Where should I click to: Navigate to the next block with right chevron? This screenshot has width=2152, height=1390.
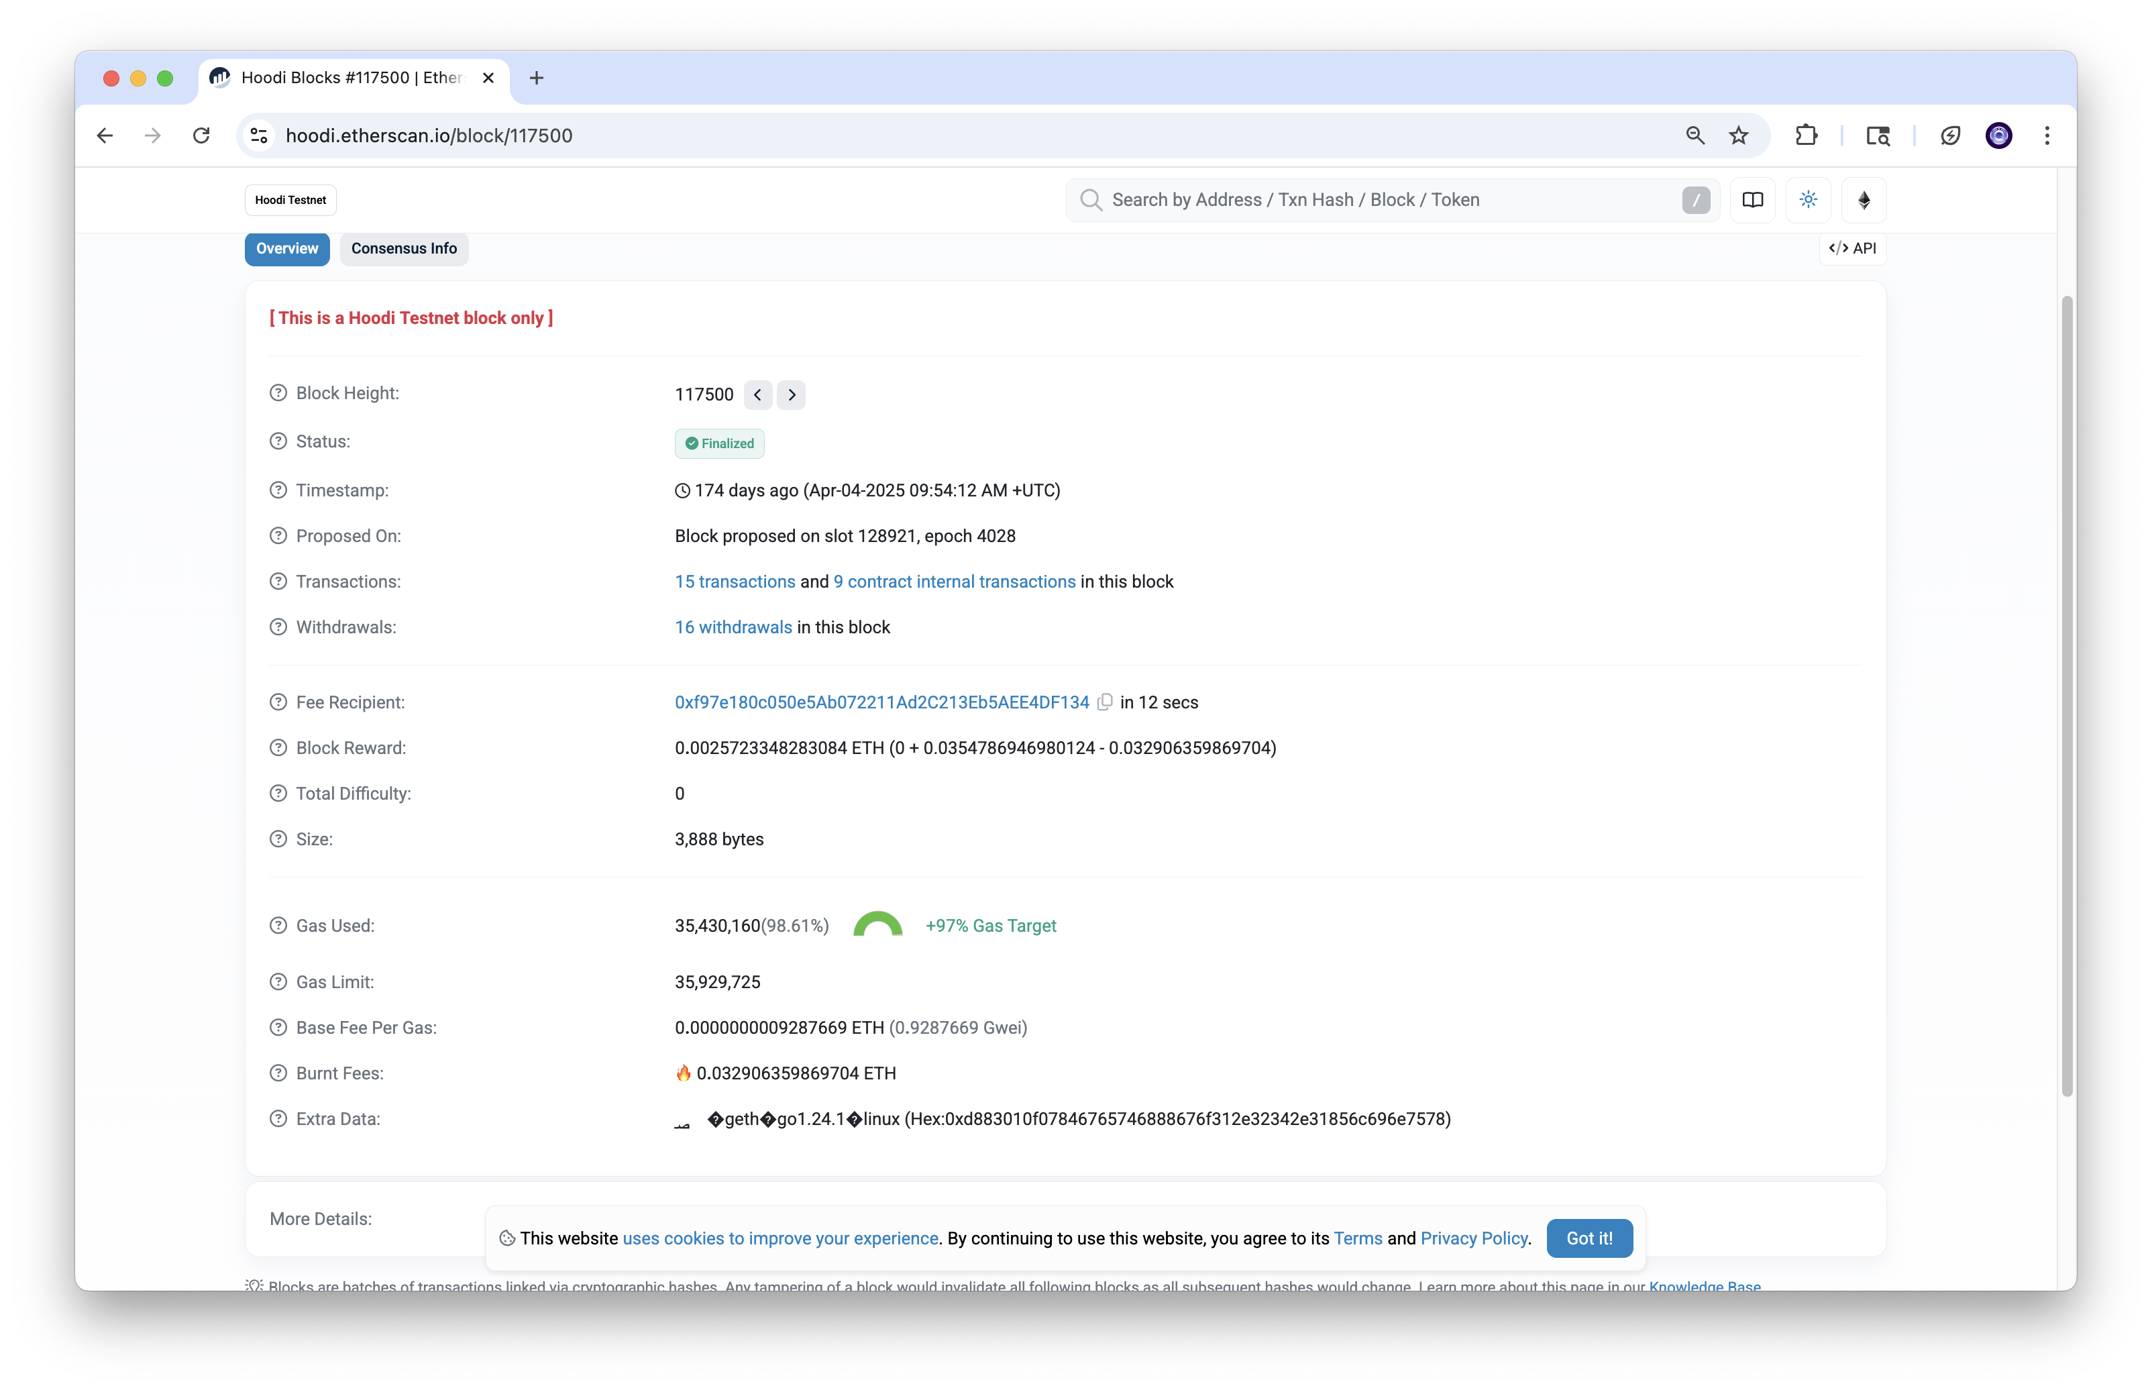click(790, 394)
